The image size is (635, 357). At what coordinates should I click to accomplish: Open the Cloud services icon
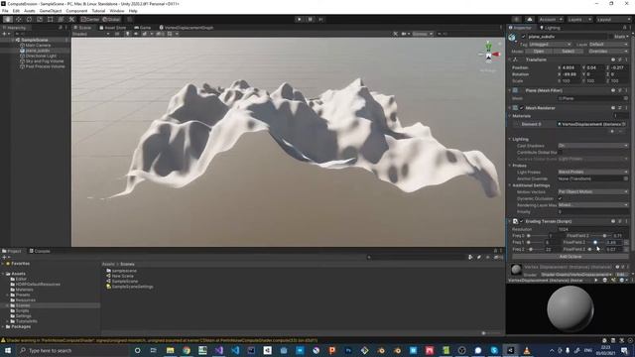(x=530, y=20)
